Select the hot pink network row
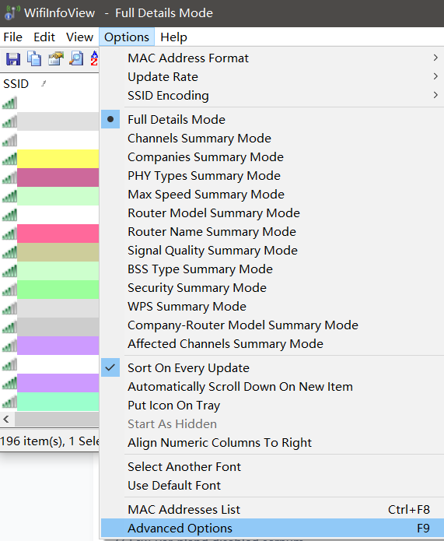This screenshot has height=541, width=444. click(49, 234)
